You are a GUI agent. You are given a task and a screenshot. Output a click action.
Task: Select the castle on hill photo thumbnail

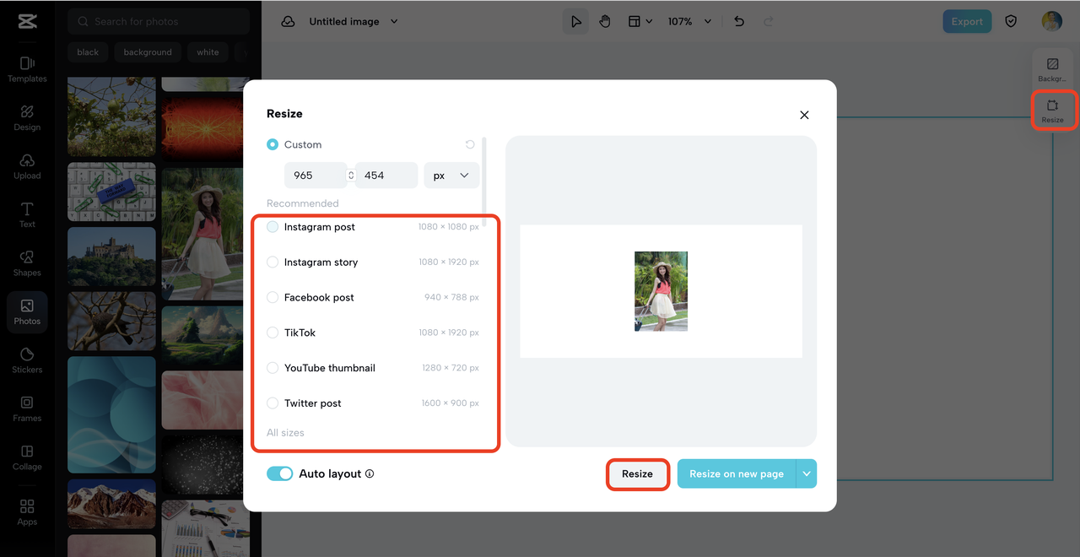point(111,257)
